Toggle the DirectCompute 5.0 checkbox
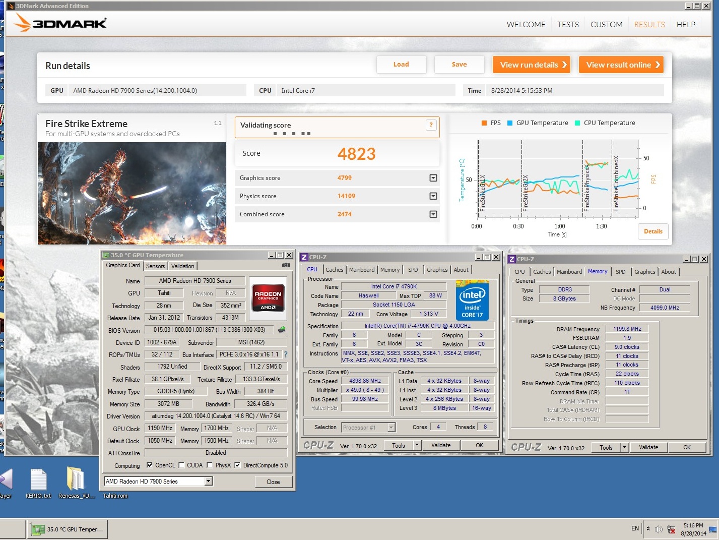Image resolution: width=719 pixels, height=540 pixels. click(x=237, y=465)
